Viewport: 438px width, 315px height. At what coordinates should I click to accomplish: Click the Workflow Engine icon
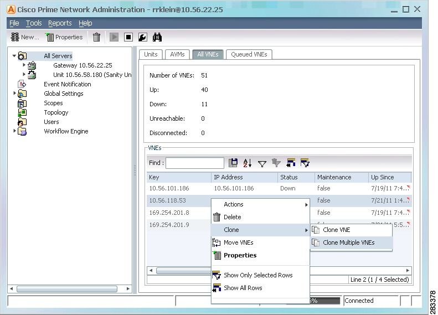point(22,131)
